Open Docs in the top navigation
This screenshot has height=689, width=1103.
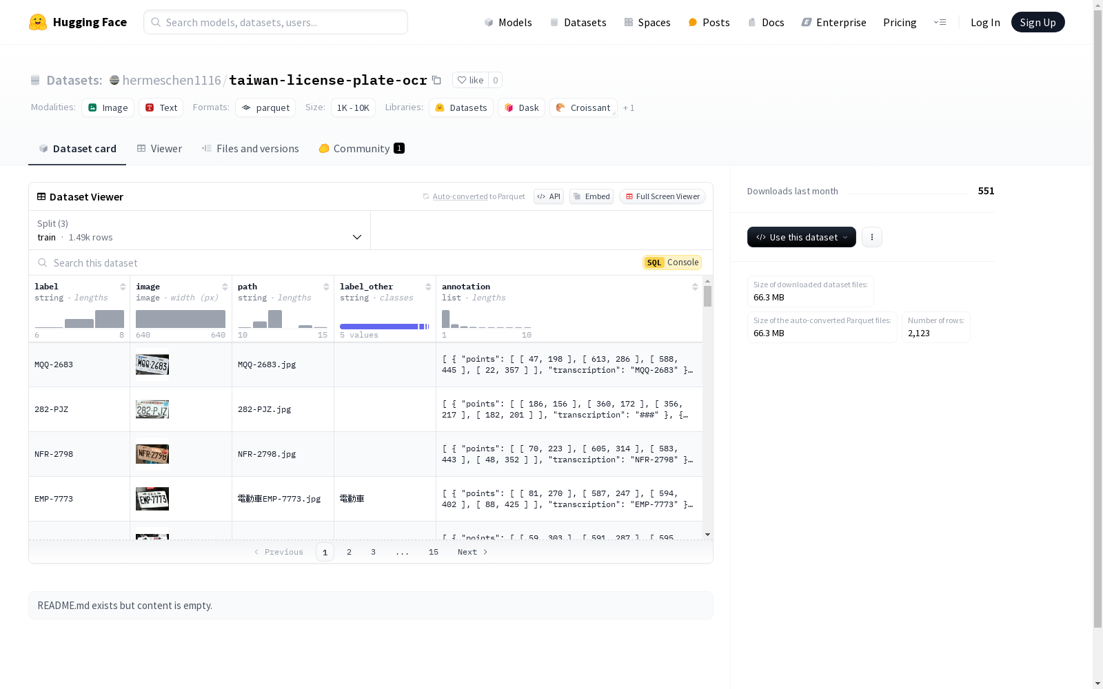(766, 22)
